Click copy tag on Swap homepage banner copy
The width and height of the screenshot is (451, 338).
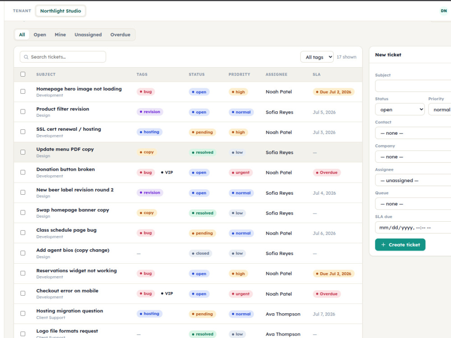point(147,213)
